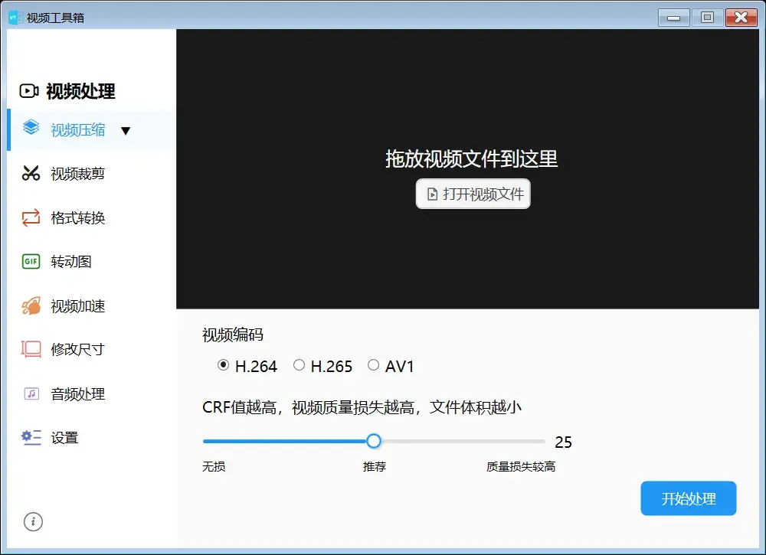This screenshot has height=555, width=766.
Task: Click the CRF slider handle
Action: [x=374, y=441]
